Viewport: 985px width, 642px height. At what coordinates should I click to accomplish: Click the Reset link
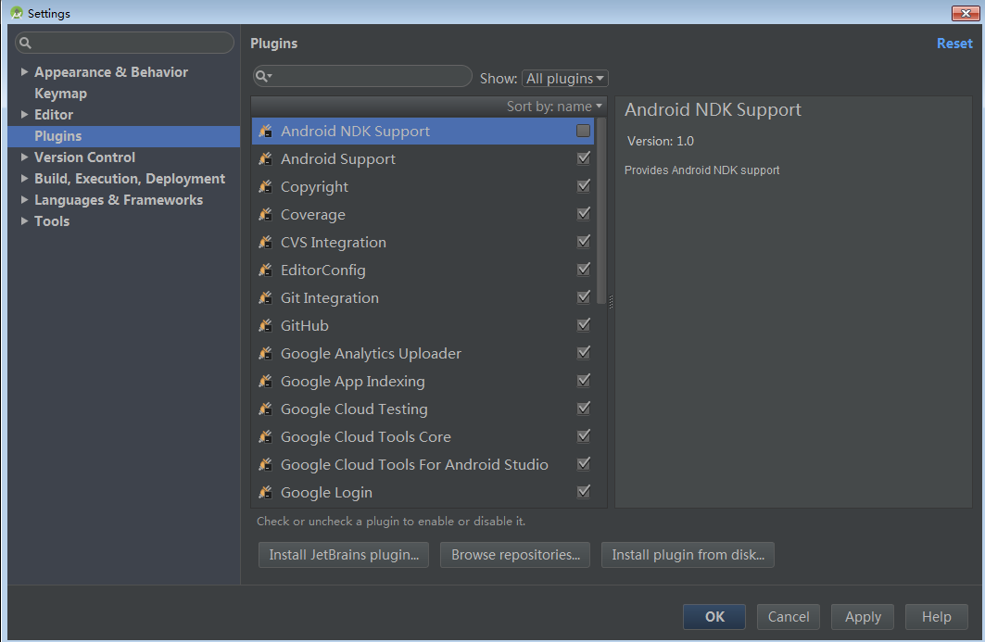tap(954, 43)
